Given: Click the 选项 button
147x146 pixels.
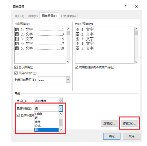Looking at the screenshot, I should (109, 123).
